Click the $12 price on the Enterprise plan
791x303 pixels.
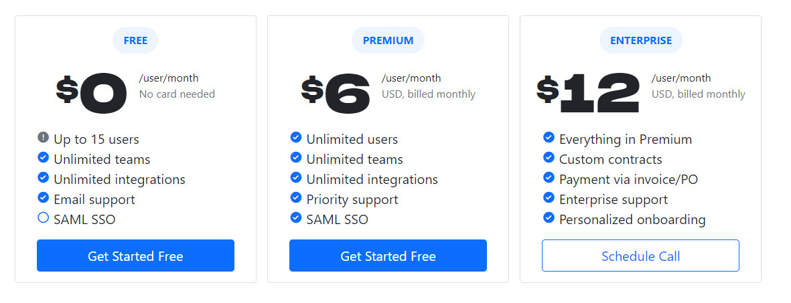tap(589, 93)
